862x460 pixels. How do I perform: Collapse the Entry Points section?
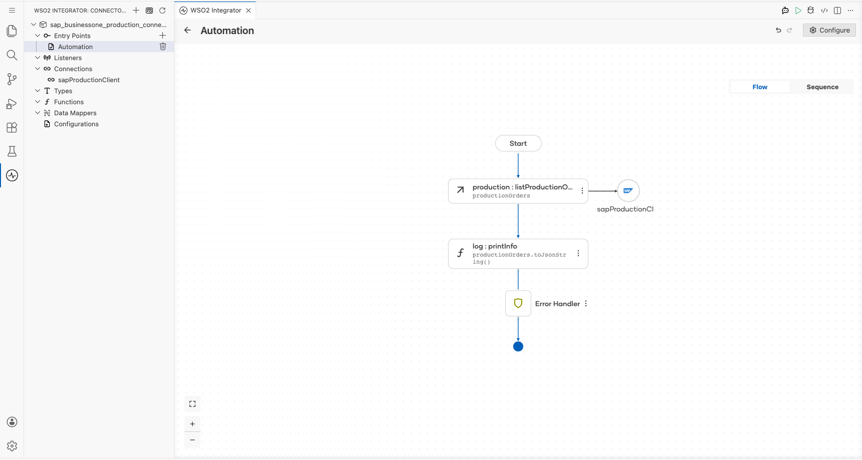(x=38, y=36)
